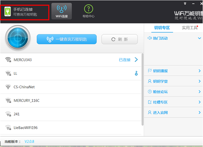Open 钥钥学堂 entry
The image size is (203, 147).
(173, 81)
